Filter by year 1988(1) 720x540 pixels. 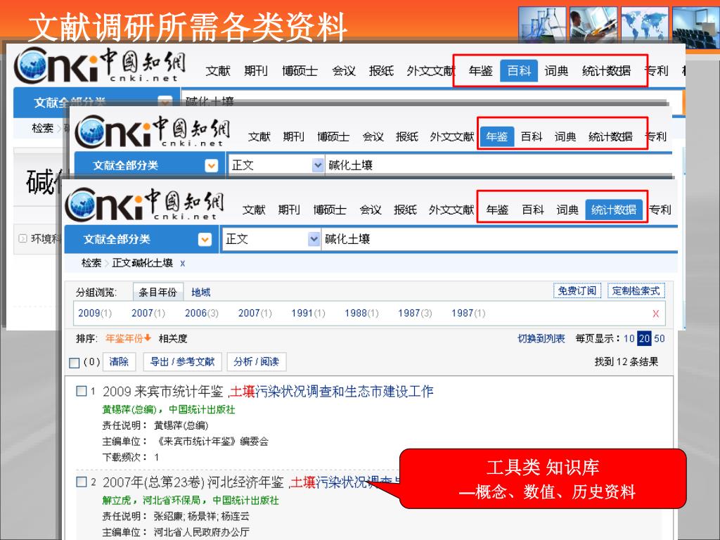pos(361,313)
